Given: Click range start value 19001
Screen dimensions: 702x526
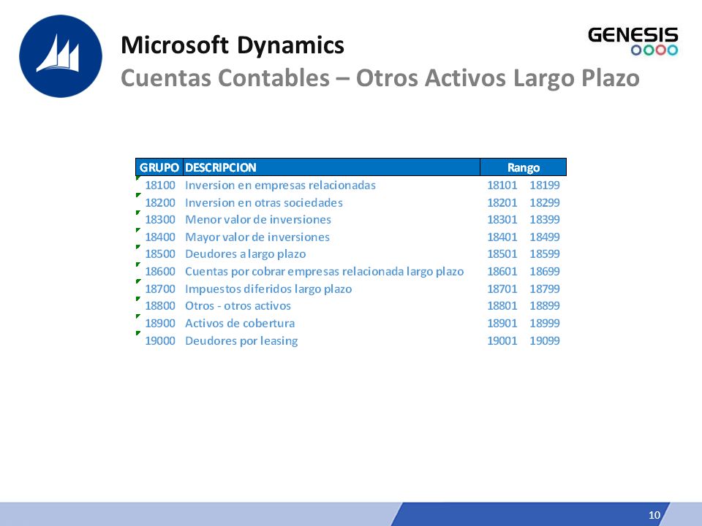Looking at the screenshot, I should click(502, 341).
